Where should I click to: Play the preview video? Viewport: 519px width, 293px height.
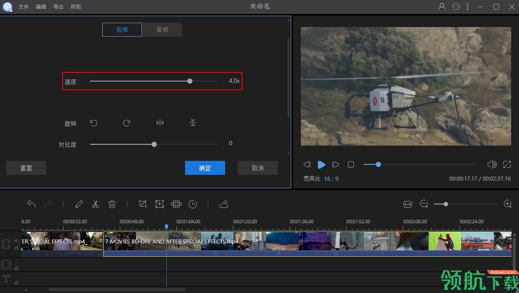pyautogui.click(x=321, y=164)
